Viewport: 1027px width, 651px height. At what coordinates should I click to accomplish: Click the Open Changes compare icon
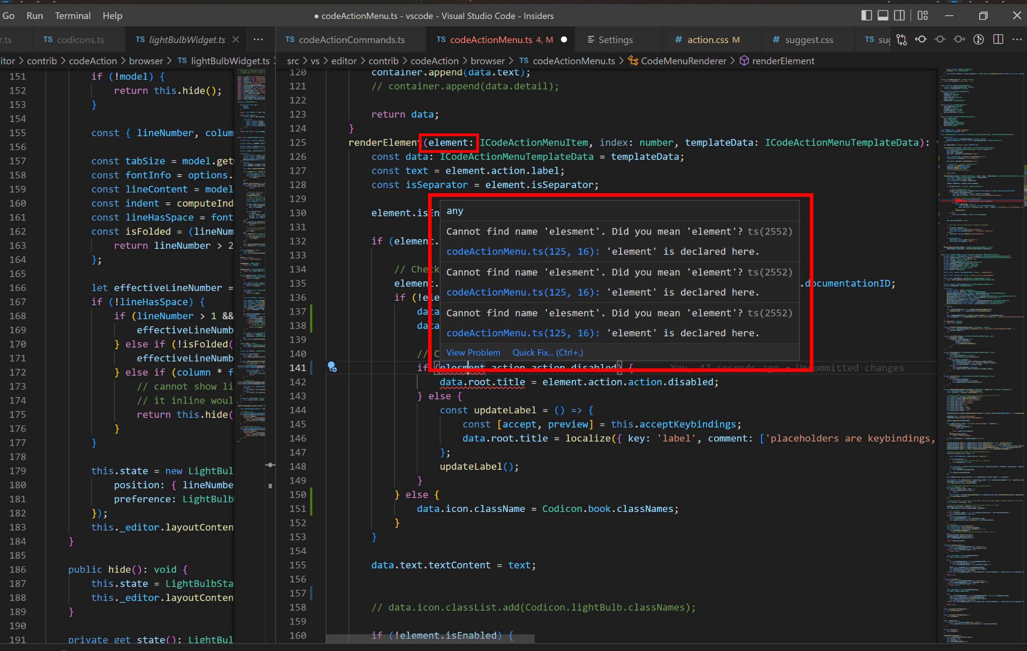click(x=901, y=40)
